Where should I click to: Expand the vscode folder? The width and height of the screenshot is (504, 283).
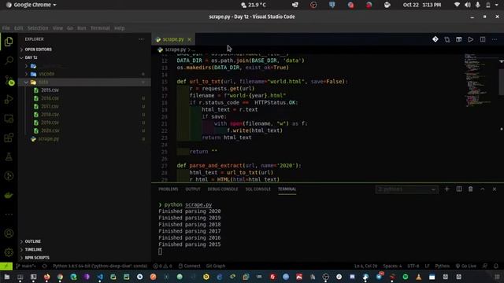tap(46, 74)
